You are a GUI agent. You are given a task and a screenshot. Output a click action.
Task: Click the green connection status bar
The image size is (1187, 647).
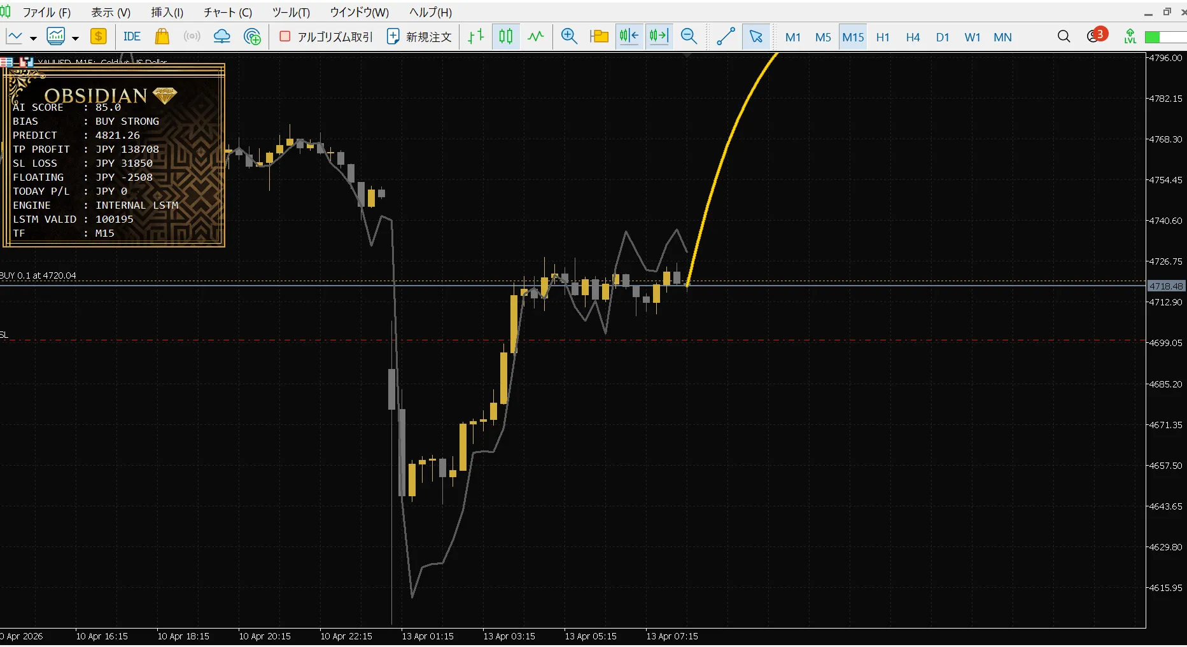point(1165,38)
